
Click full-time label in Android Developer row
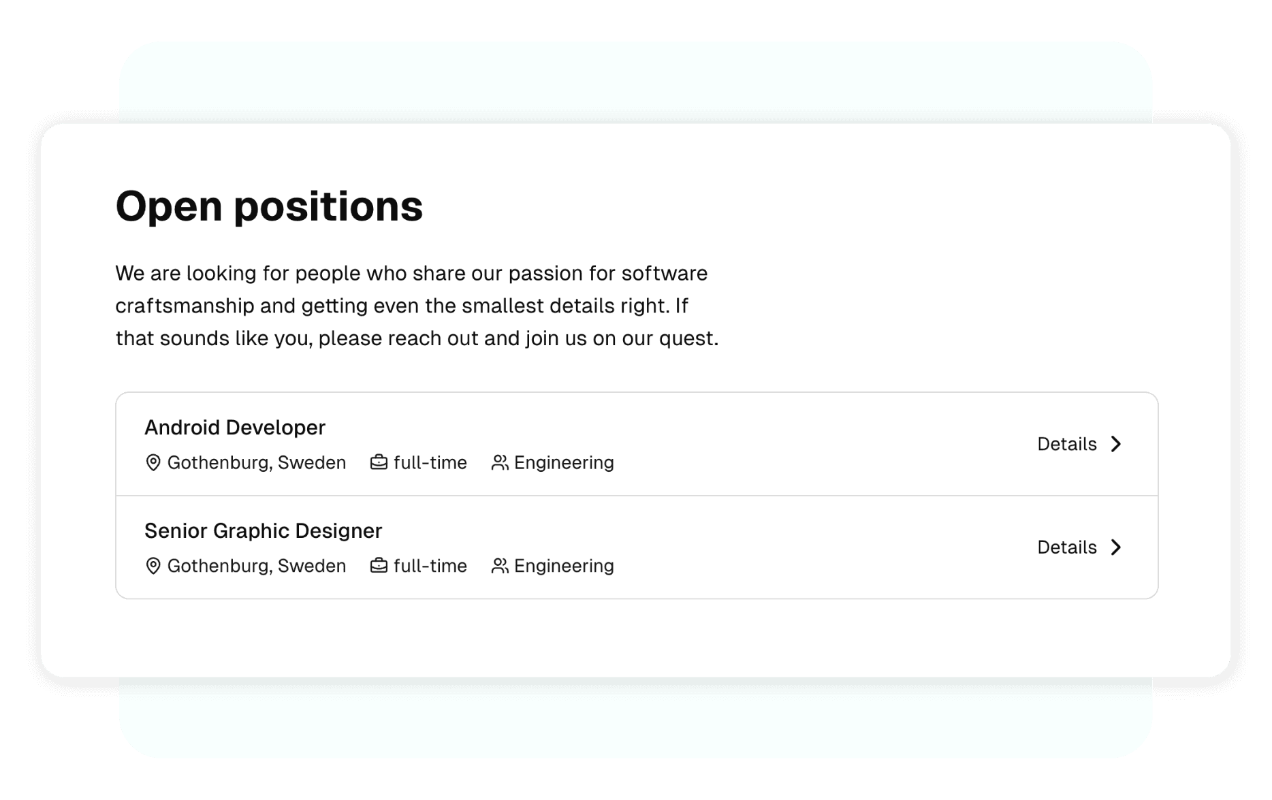(x=430, y=463)
